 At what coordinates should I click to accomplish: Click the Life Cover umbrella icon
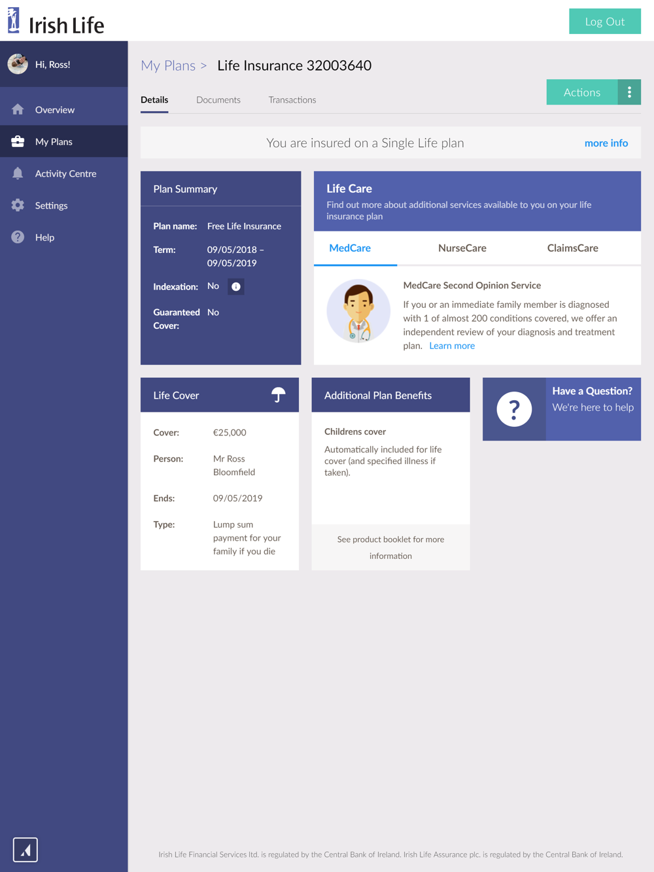click(279, 395)
